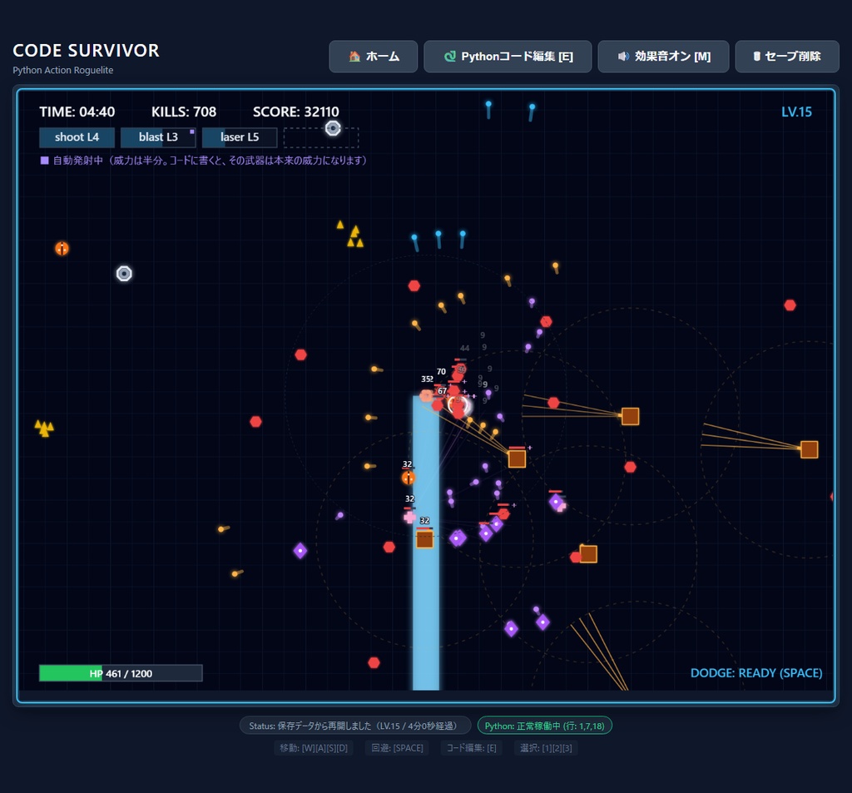Click the red hexagon enemy at far right
Image resolution: width=852 pixels, height=793 pixels.
pyautogui.click(x=790, y=305)
